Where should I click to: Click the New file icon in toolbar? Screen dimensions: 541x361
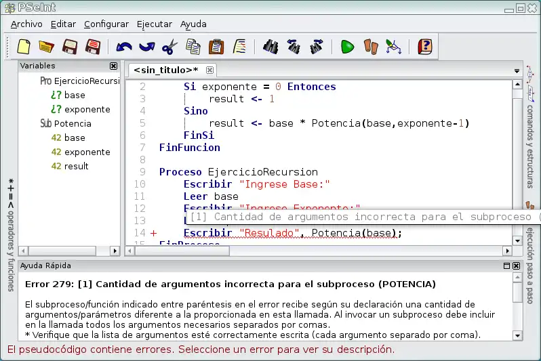(x=24, y=47)
